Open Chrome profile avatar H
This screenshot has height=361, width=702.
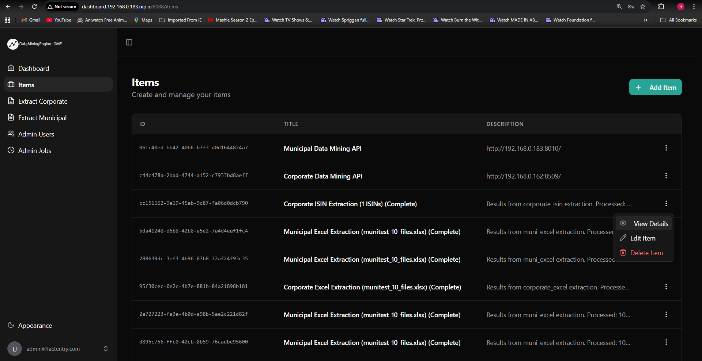(x=680, y=7)
